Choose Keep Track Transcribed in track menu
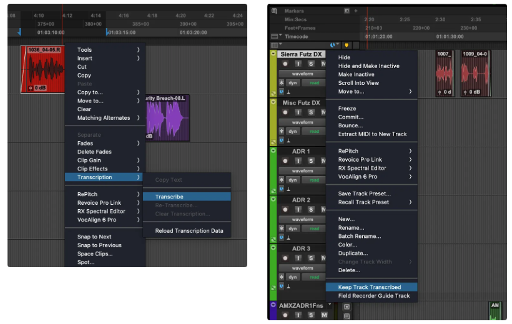The height and width of the screenshot is (324, 512). [x=370, y=287]
